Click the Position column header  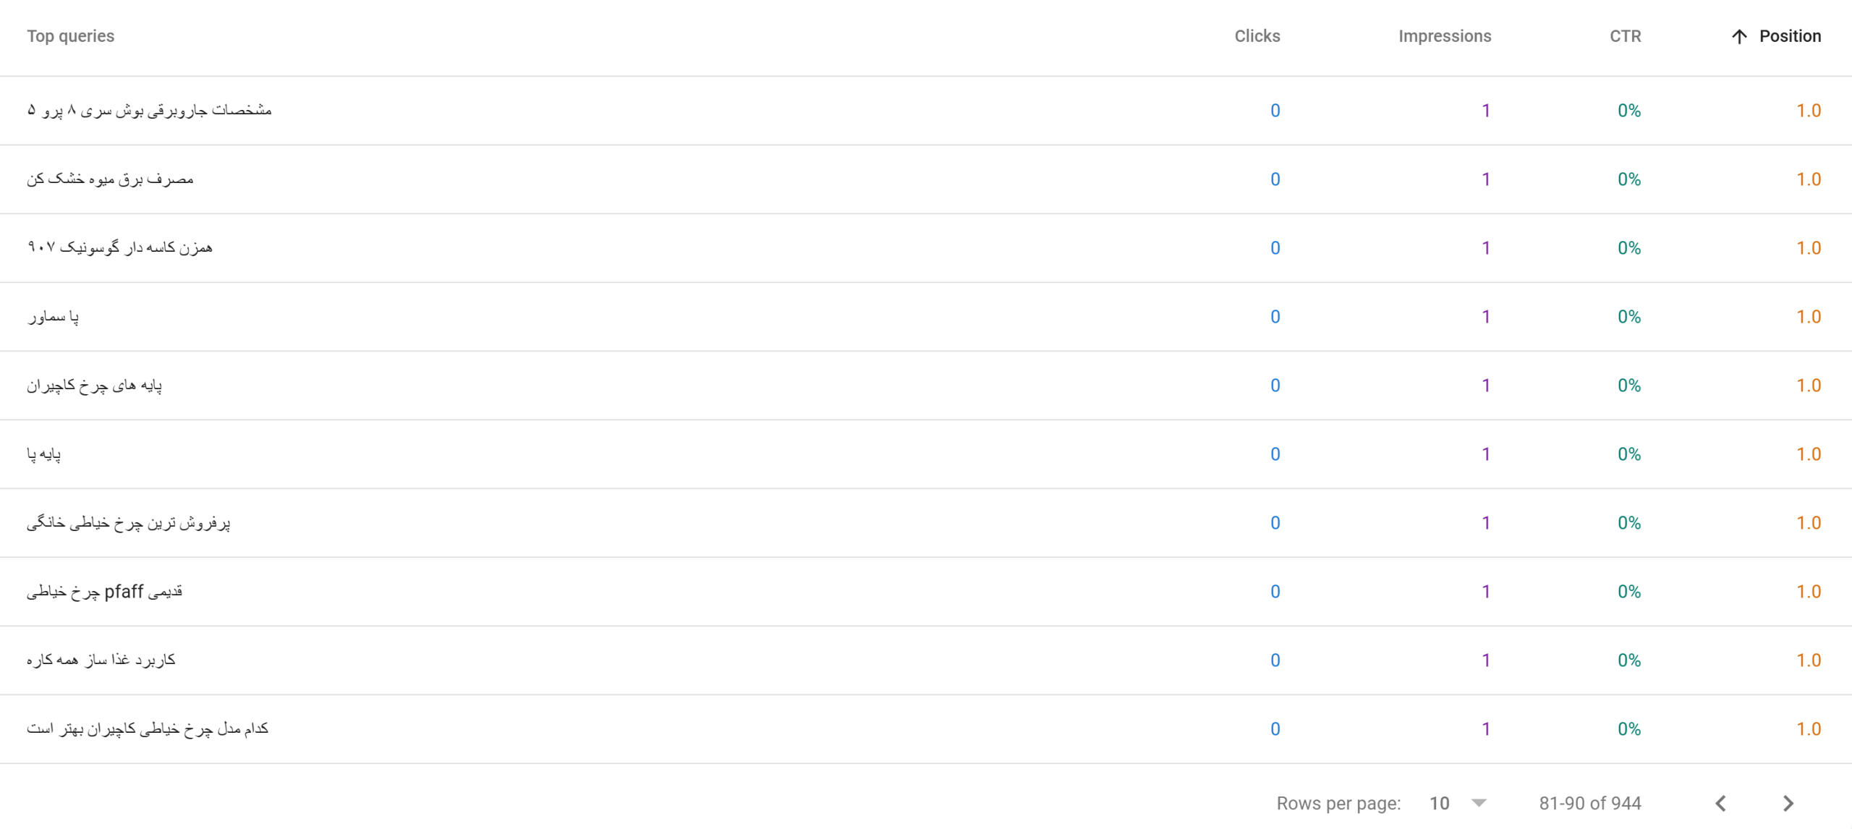(x=1790, y=36)
